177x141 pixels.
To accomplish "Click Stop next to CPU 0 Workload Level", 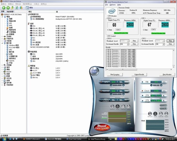I will pos(134,41).
